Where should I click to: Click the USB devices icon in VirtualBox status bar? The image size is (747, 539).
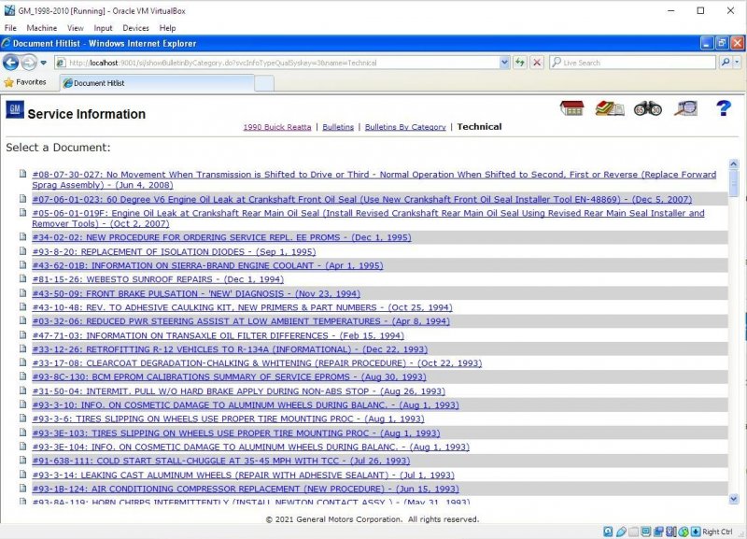point(670,531)
